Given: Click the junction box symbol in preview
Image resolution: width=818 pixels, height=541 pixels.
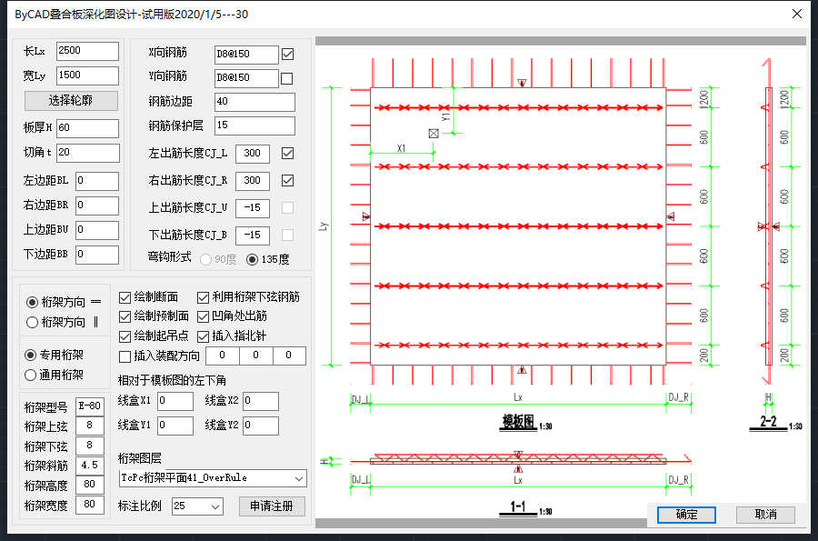Looking at the screenshot, I should click(x=434, y=134).
